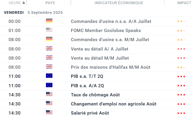Click EU flag beside PIB s.a. A/A 2Q
The image size is (192, 116).
point(49,85)
